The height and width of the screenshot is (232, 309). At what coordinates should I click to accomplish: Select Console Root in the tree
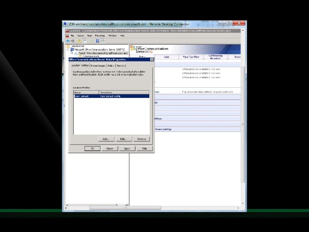[77, 46]
